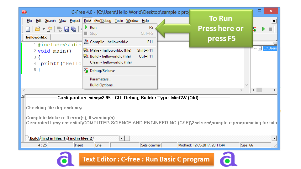Open Build Options... dialog entry
Viewport: 301px width, 169px height.
coord(120,85)
